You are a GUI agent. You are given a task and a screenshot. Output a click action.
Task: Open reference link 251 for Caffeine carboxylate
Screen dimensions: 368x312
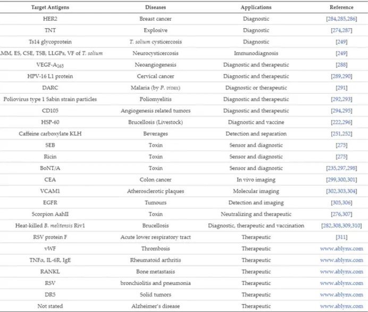337,134
